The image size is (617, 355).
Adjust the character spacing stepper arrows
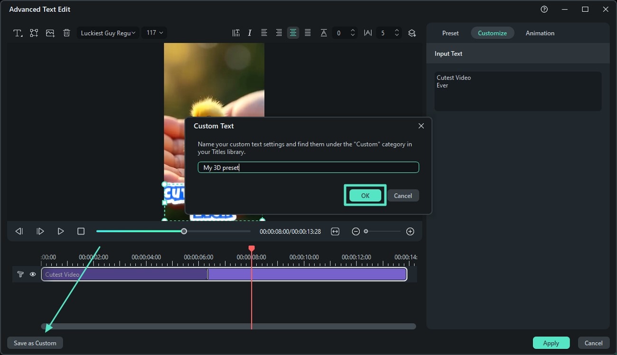(397, 33)
